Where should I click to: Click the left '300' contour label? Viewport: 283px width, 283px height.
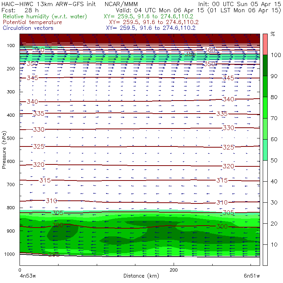[58, 225]
